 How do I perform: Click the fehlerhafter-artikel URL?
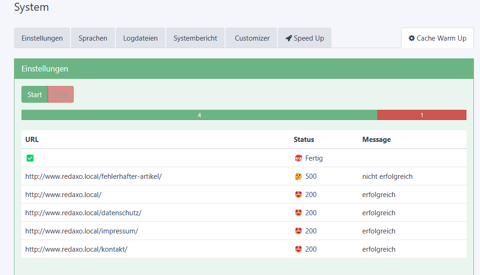(93, 176)
